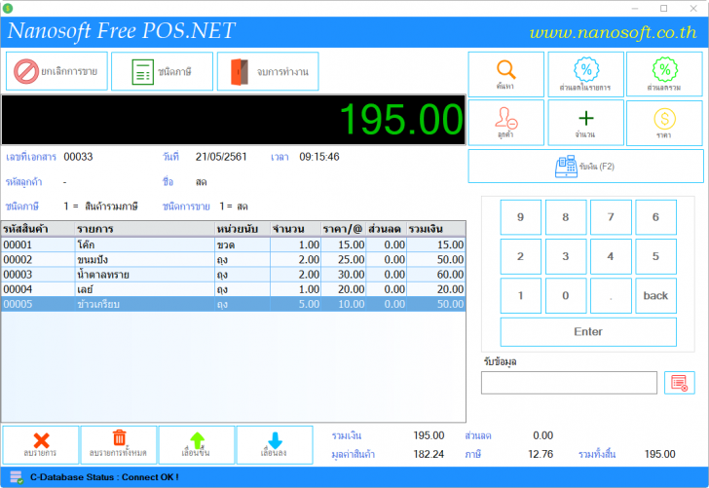Open the customer (ลูกค้า) person icon
Screen dimensions: 709x488
505,118
